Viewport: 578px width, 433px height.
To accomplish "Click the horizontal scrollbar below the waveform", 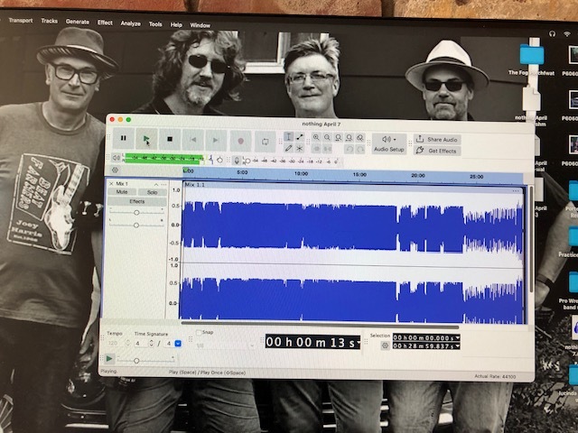I will coord(320,326).
